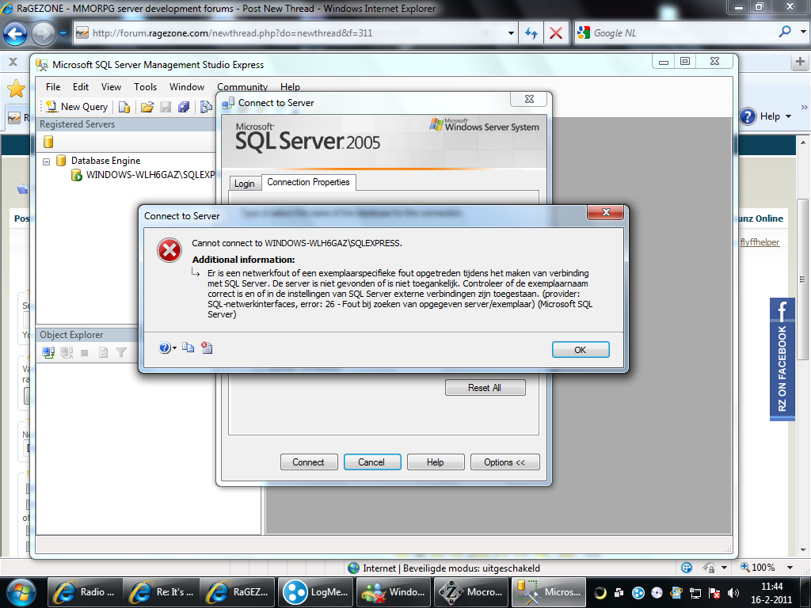Copy error message text icon

pos(188,348)
